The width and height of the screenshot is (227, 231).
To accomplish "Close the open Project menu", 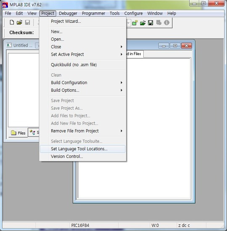I will click(x=48, y=13).
